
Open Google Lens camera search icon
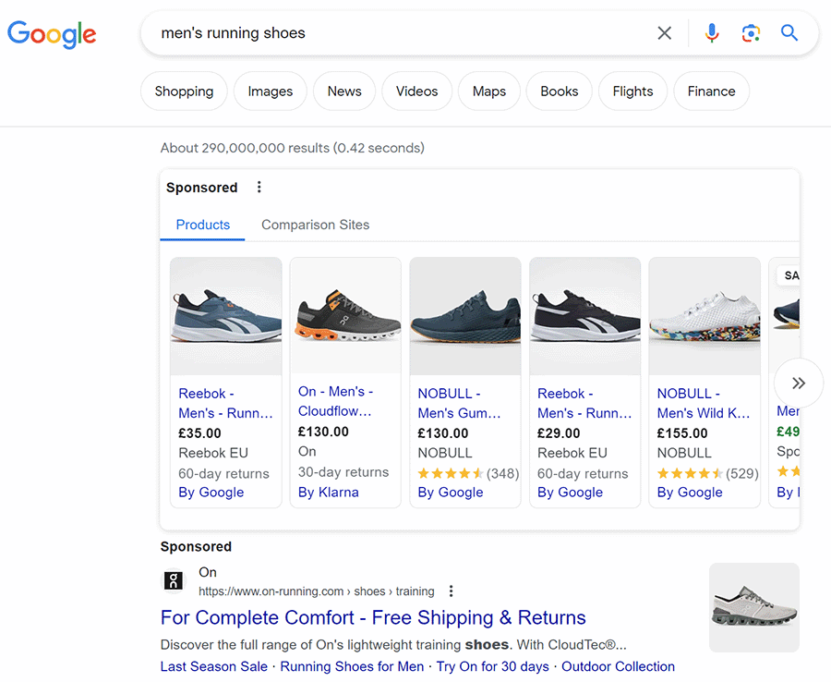751,33
